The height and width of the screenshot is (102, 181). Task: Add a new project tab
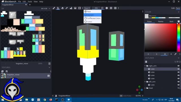point(30,5)
